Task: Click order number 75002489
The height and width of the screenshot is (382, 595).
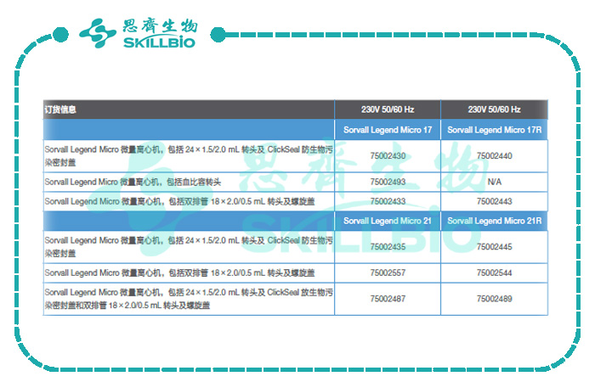Action: tap(495, 299)
